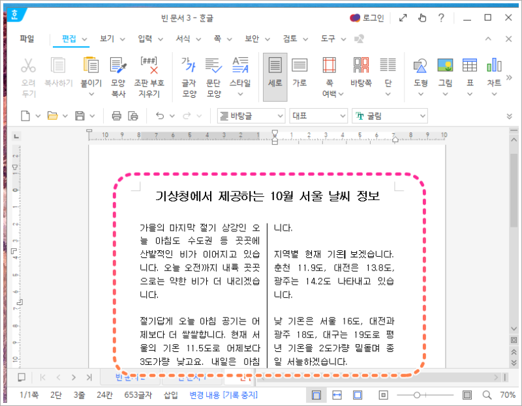The width and height of the screenshot is (522, 406).
Task: Toggle page-width view mode in status bar
Action: click(337, 395)
